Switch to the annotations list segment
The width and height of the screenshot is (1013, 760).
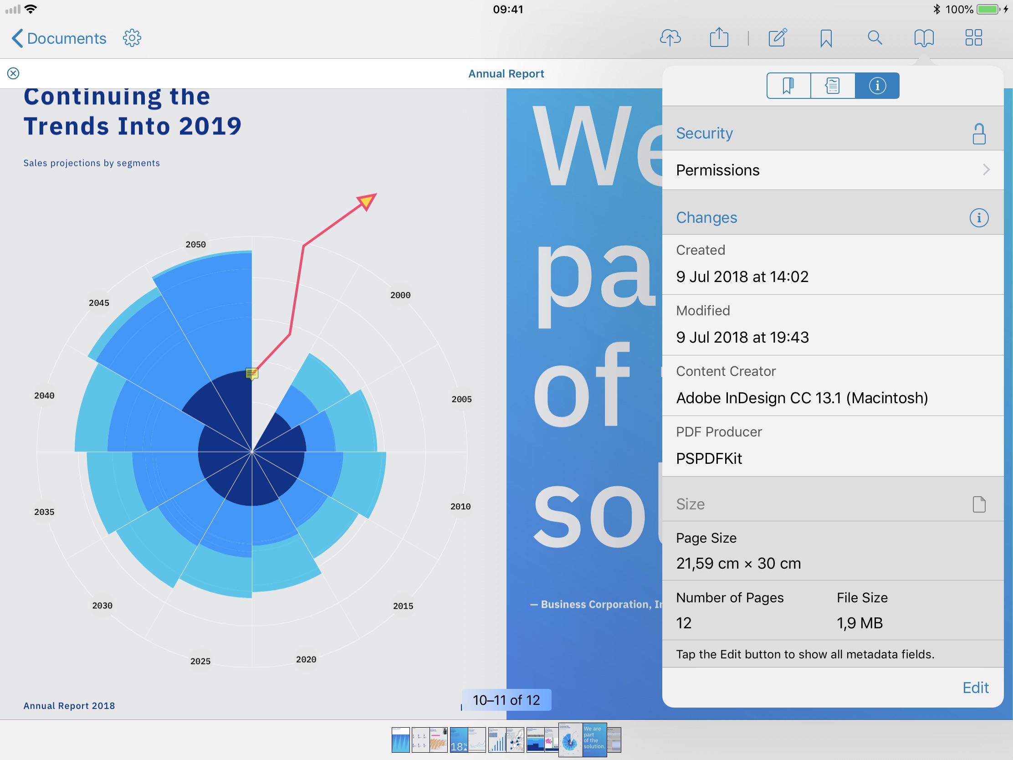[x=832, y=86]
